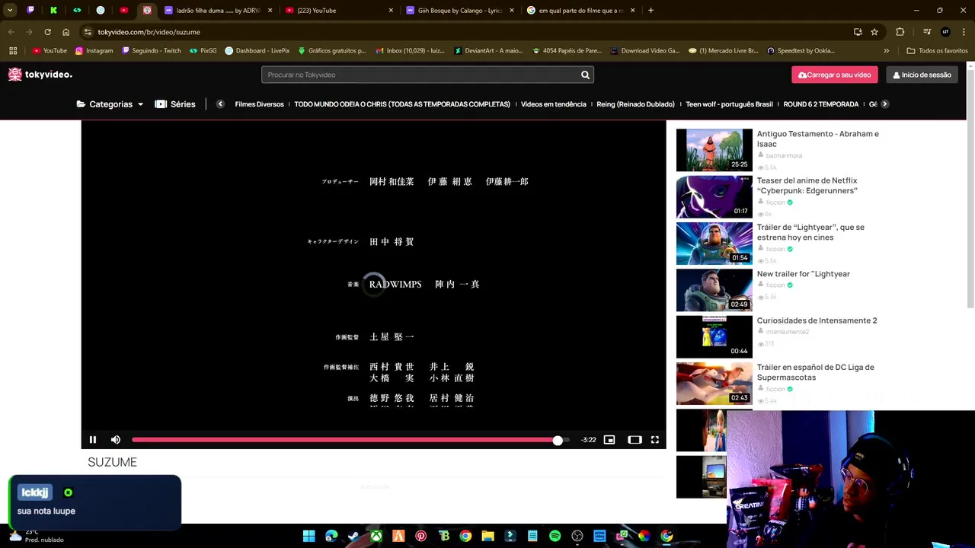Switch to '(223) YouTube' tab

[x=339, y=11]
